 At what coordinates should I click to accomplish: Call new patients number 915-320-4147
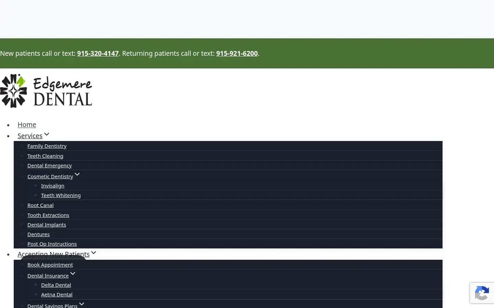tap(98, 53)
